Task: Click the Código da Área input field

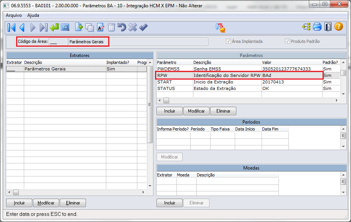Action: tap(58, 42)
